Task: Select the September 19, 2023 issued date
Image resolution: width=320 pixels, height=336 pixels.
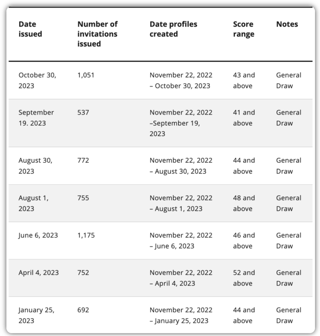Action: point(36,117)
